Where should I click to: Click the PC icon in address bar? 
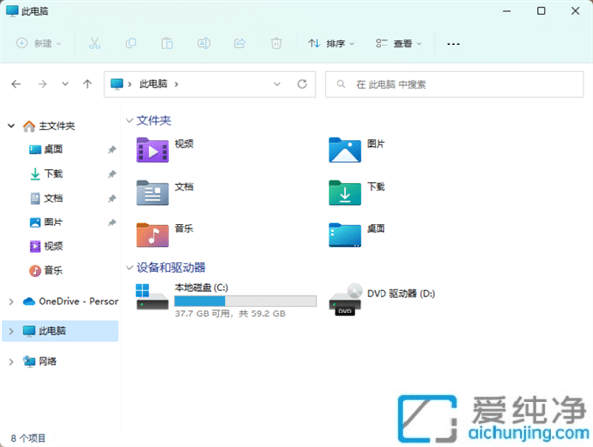tap(117, 84)
